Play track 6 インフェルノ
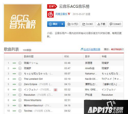The image size is (128, 114). (20, 90)
